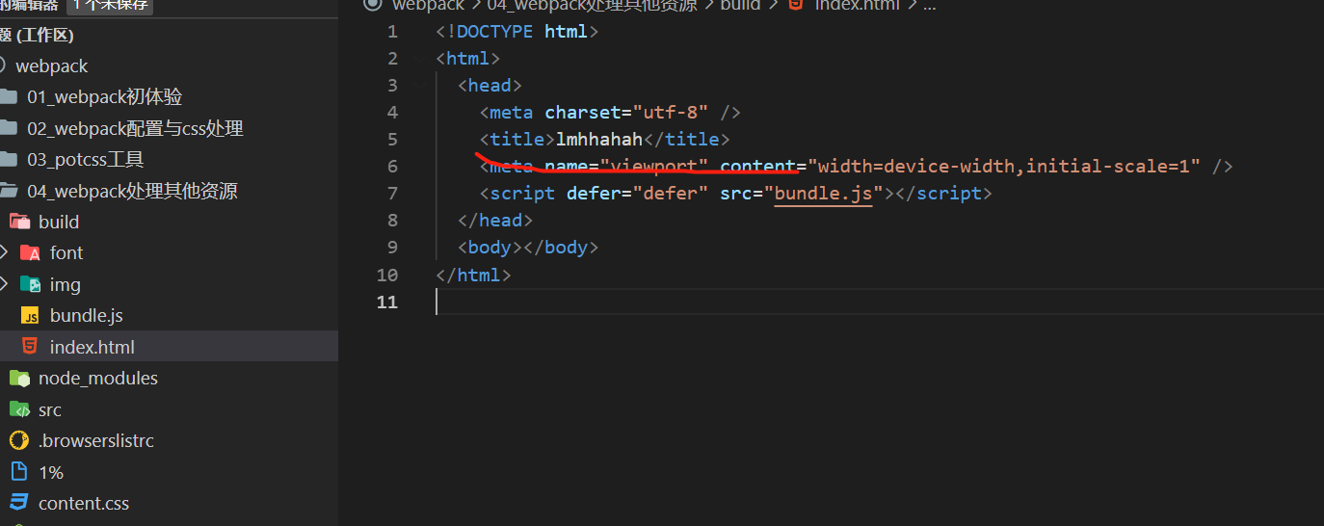The width and height of the screenshot is (1324, 526).
Task: Open the .browserslistrc file
Action: click(x=96, y=440)
